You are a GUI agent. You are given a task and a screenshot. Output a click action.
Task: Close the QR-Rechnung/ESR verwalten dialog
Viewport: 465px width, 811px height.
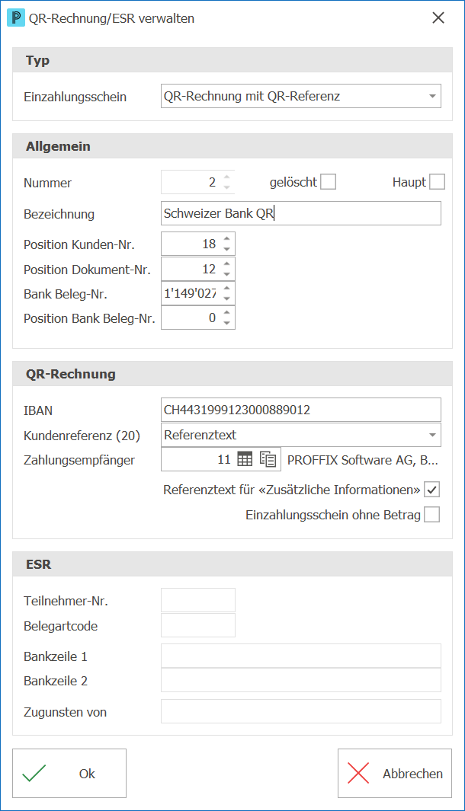pos(438,18)
